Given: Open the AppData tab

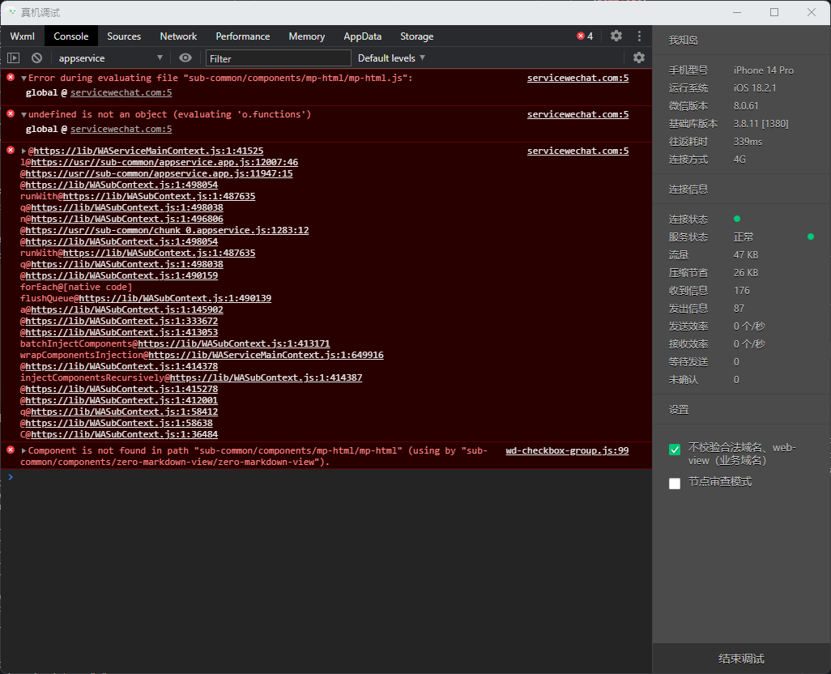Looking at the screenshot, I should click(x=363, y=36).
